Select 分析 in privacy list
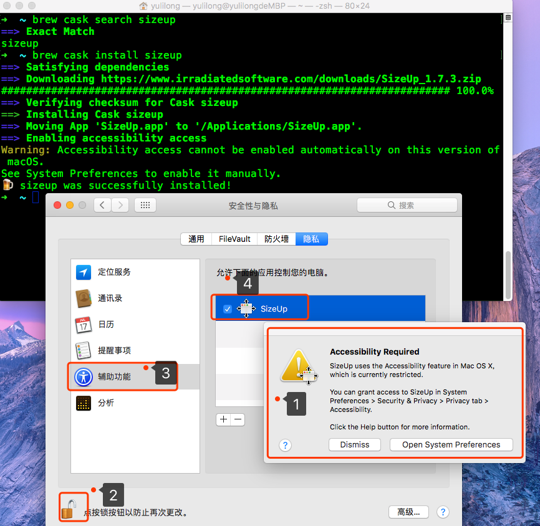This screenshot has height=526, width=540. pos(135,403)
